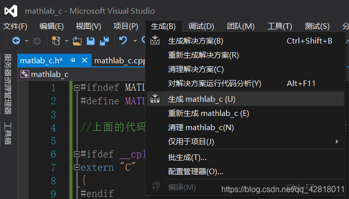This screenshot has width=349, height=199.
Task: Choose 对解决方案运行代码分析(Y) menu item
Action: [245, 84]
